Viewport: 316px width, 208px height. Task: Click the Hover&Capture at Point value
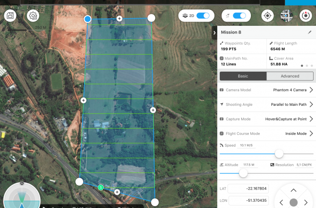pyautogui.click(x=286, y=119)
